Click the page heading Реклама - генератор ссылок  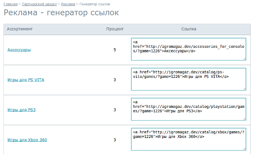(x=61, y=13)
